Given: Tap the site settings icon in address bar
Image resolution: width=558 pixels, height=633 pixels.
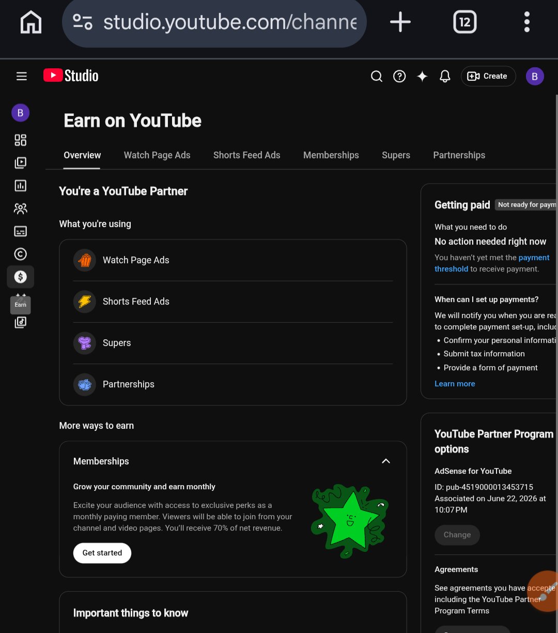Looking at the screenshot, I should pos(83,22).
